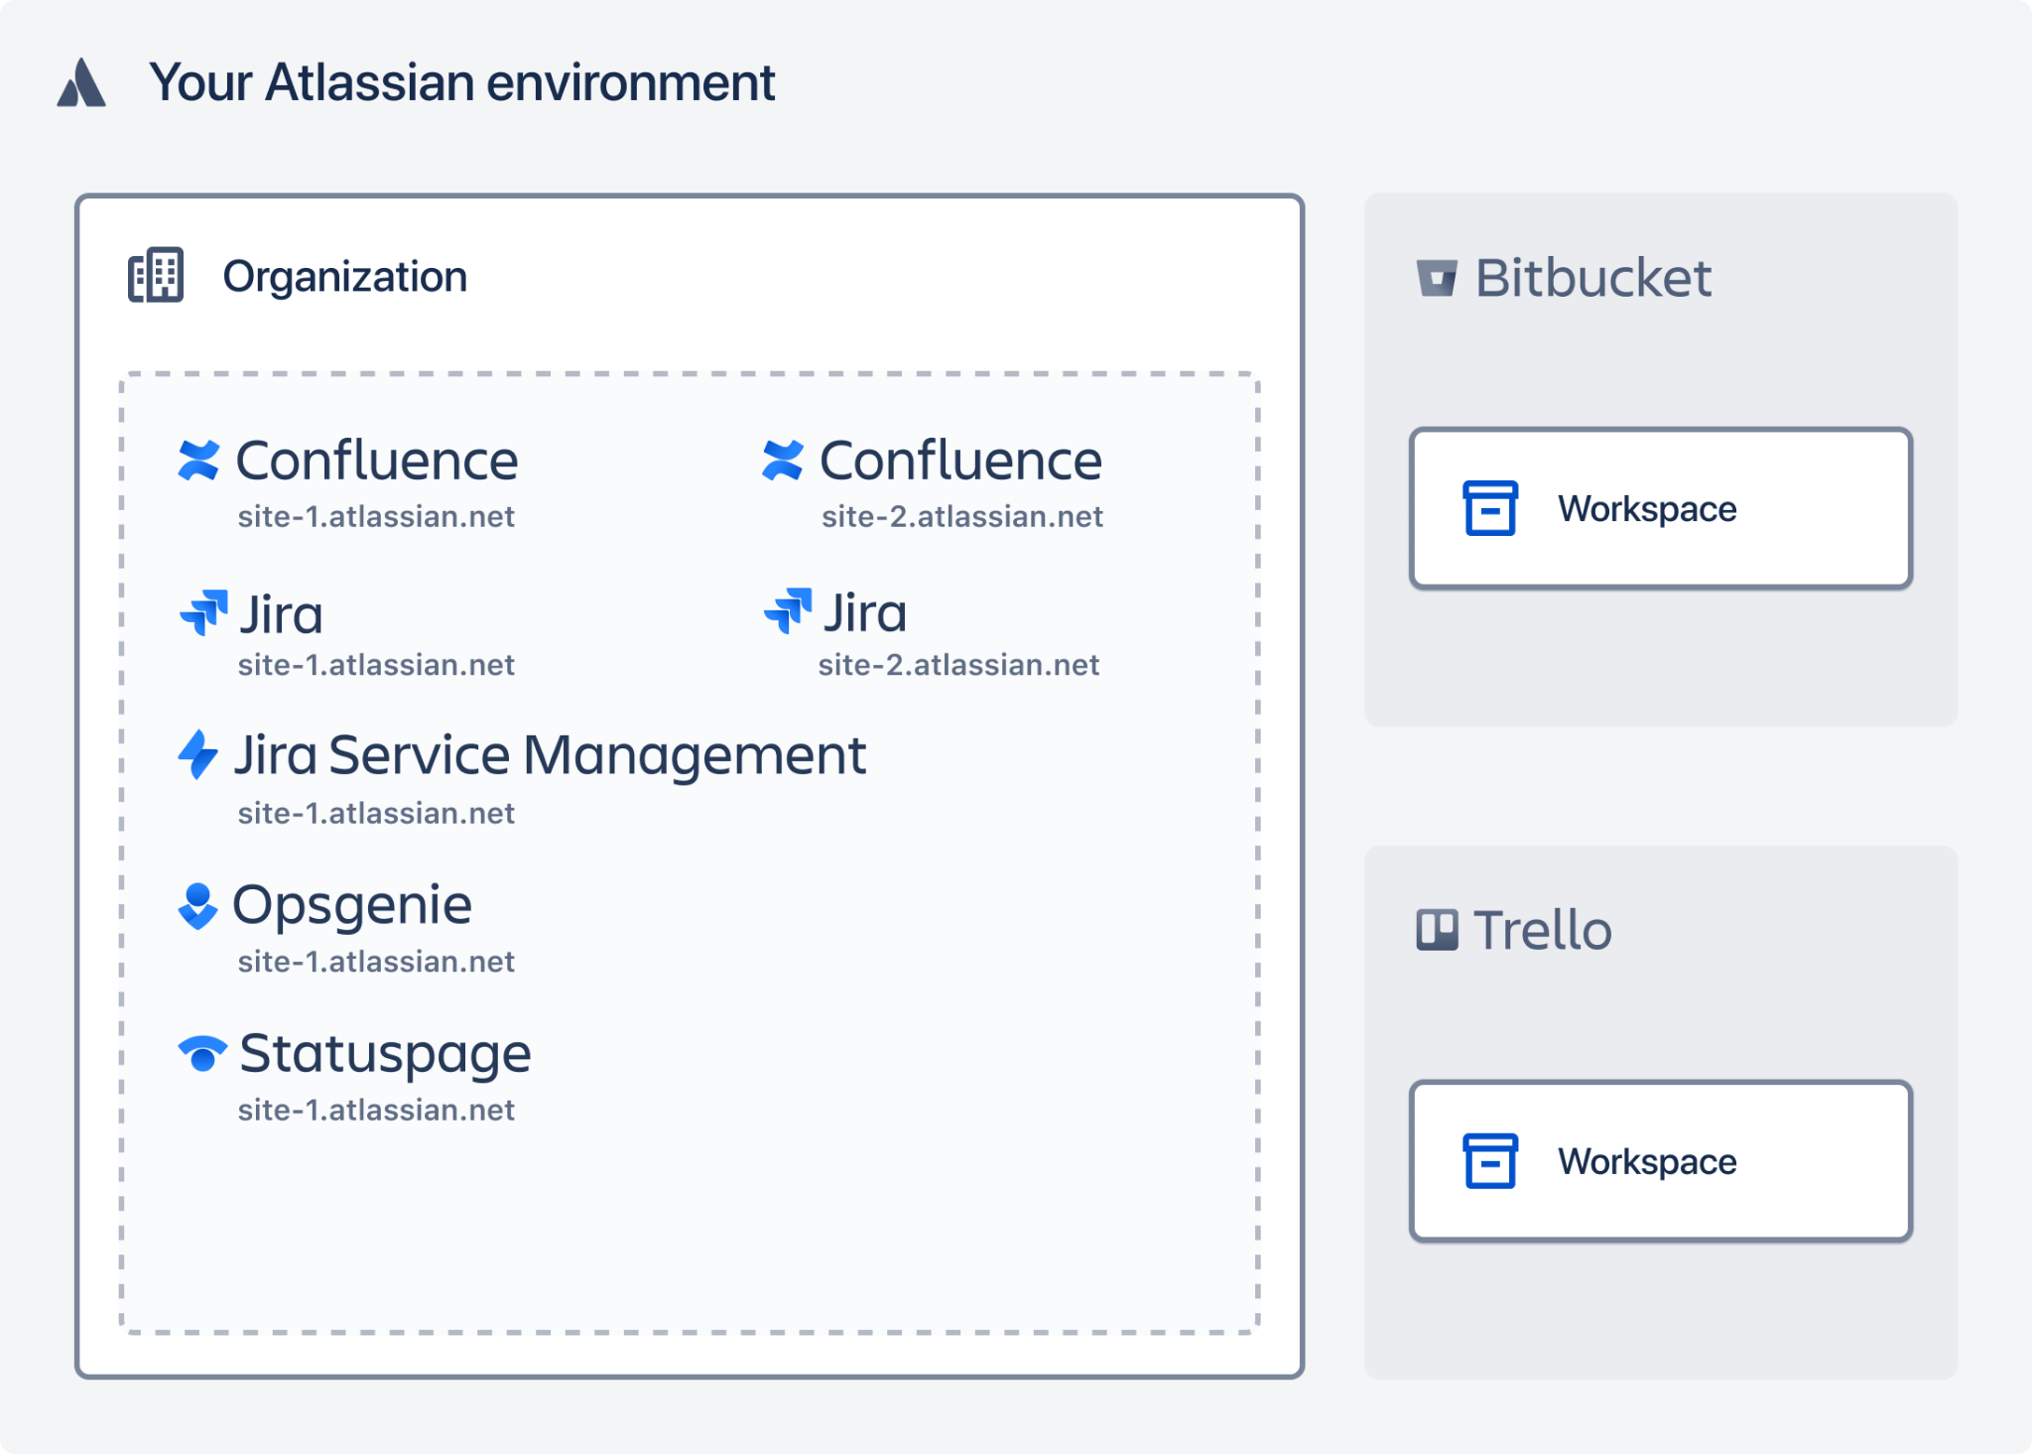Click the Workspace text in the Bitbucket card
Image resolution: width=2032 pixels, height=1454 pixels.
1647,509
